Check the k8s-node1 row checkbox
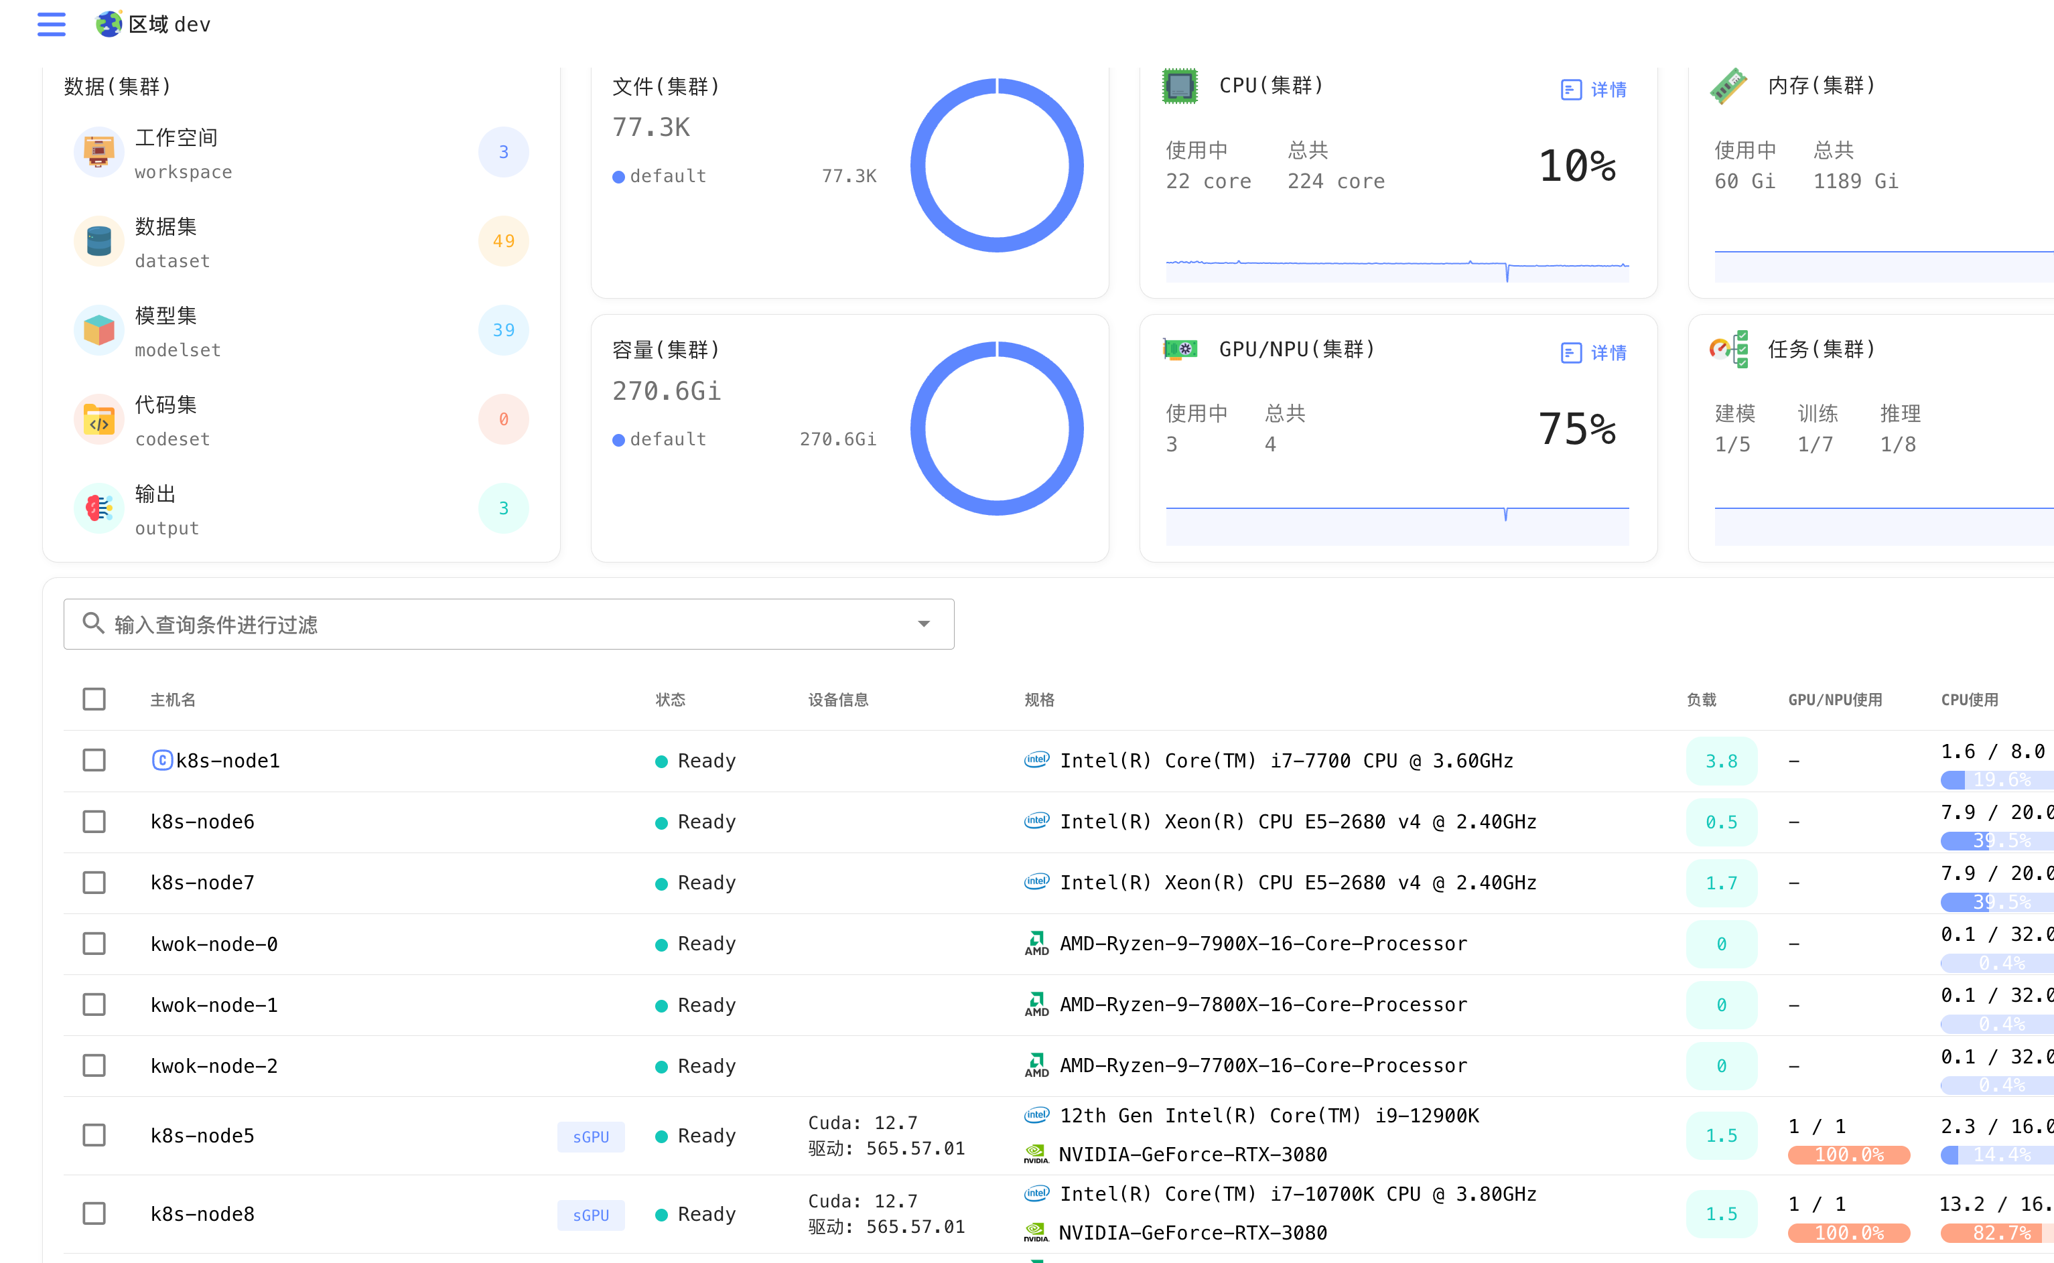Viewport: 2054px width, 1263px height. tap(94, 760)
